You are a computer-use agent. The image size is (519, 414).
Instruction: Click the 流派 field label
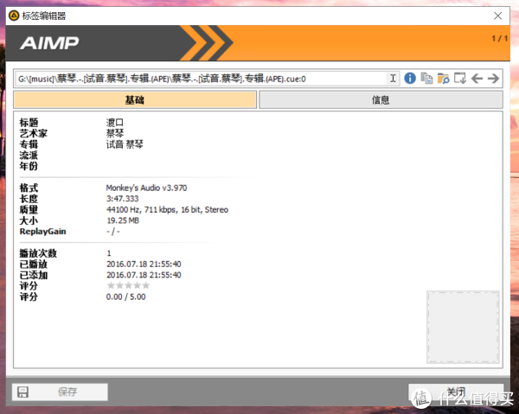29,155
